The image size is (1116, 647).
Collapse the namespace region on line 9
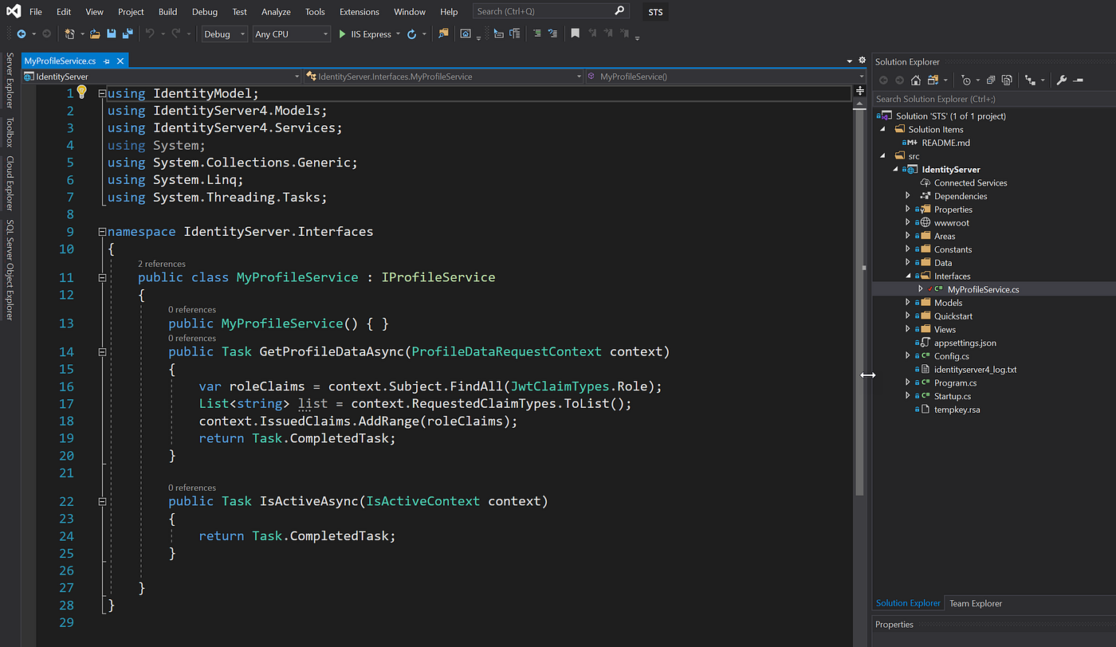pos(101,230)
